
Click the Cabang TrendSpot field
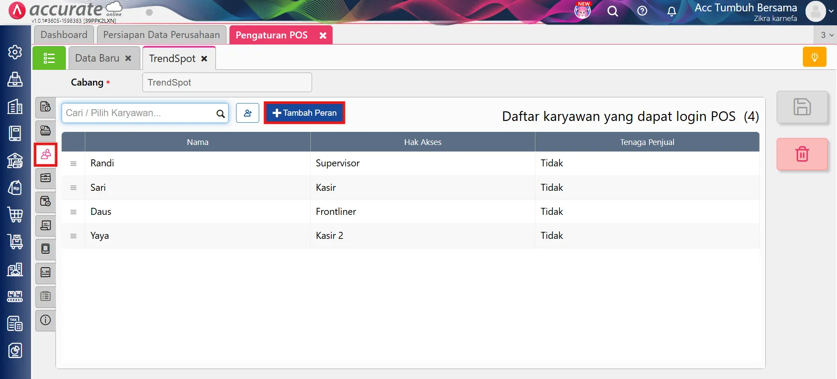click(x=227, y=82)
